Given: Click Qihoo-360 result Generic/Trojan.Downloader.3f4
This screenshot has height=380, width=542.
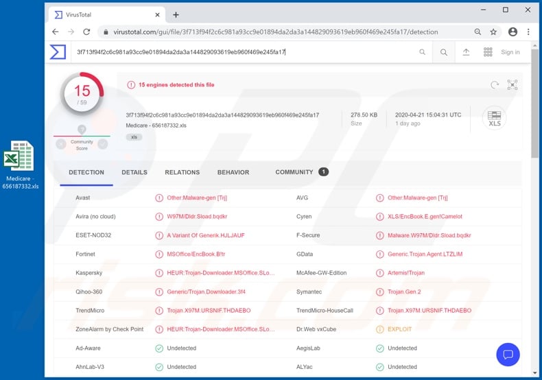Looking at the screenshot, I should coord(206,292).
